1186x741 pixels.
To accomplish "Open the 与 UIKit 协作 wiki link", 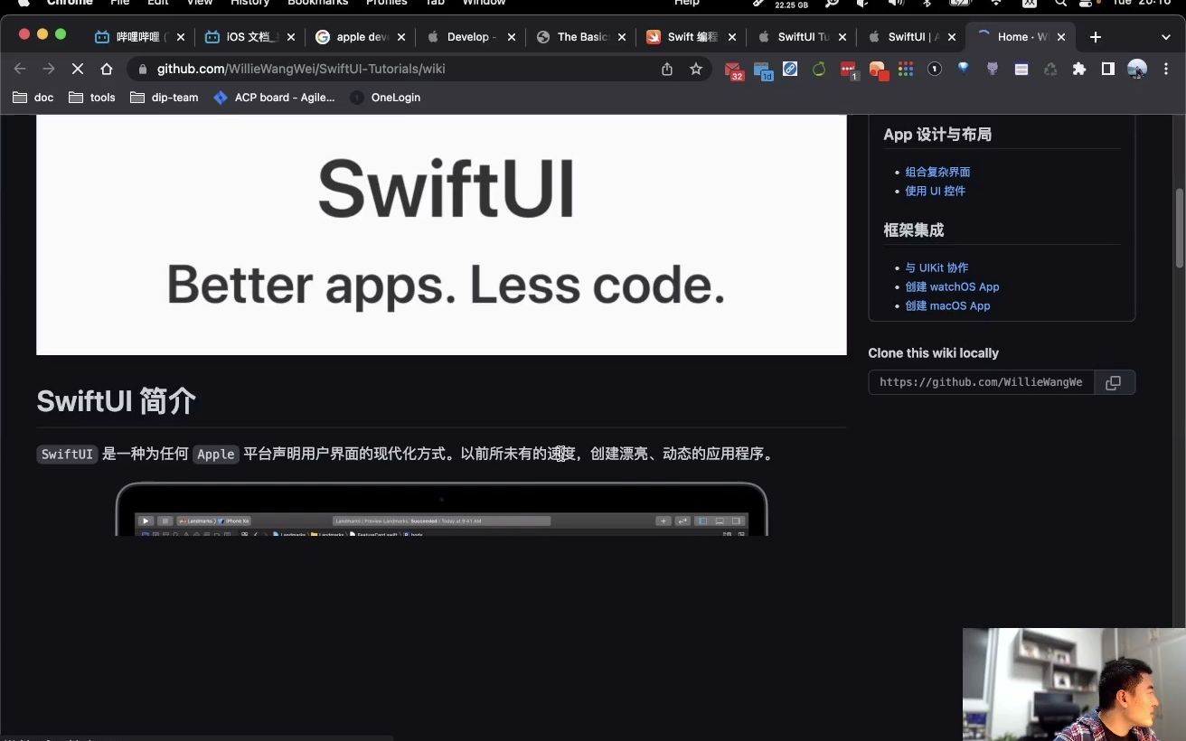I will [937, 267].
